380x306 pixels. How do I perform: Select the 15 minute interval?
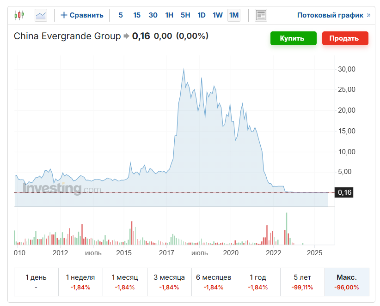(137, 15)
